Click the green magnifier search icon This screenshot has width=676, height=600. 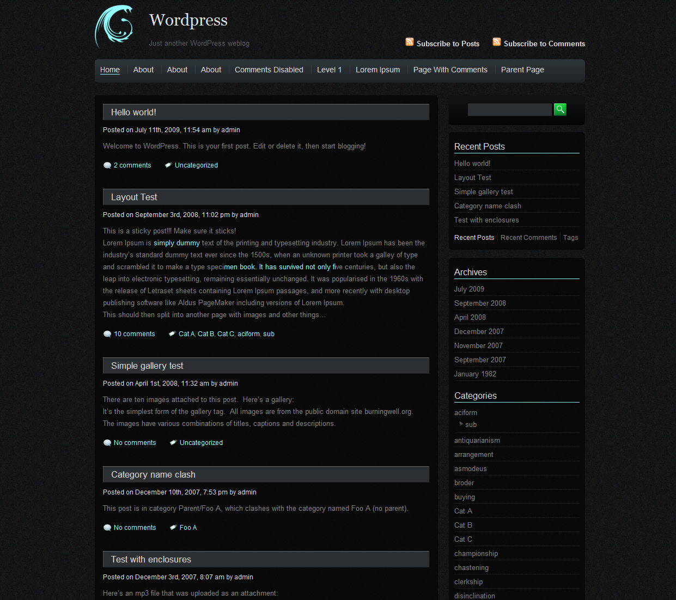click(x=560, y=109)
